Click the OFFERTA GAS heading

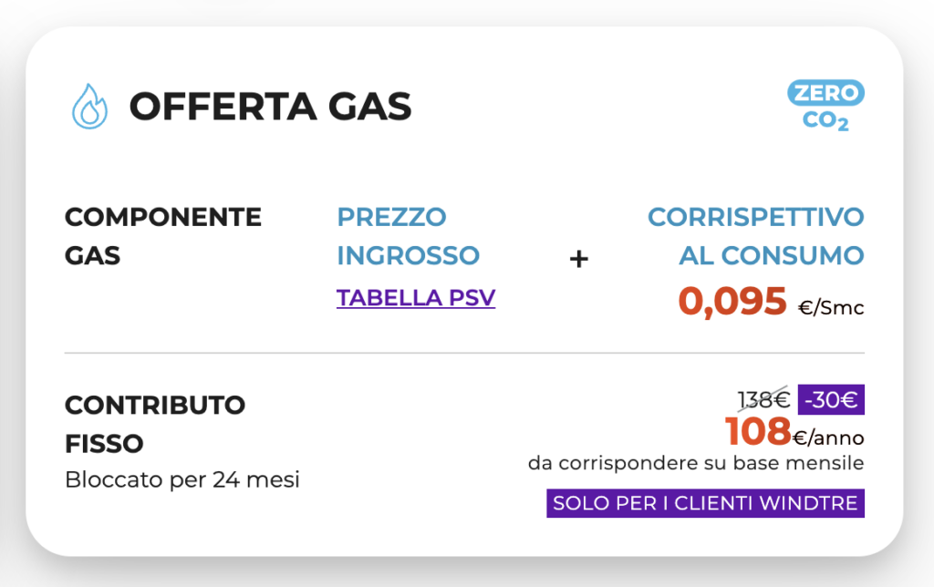click(270, 107)
